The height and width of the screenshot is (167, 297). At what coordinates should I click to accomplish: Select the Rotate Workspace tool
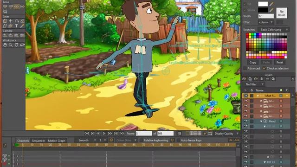pyautogui.click(x=17, y=45)
